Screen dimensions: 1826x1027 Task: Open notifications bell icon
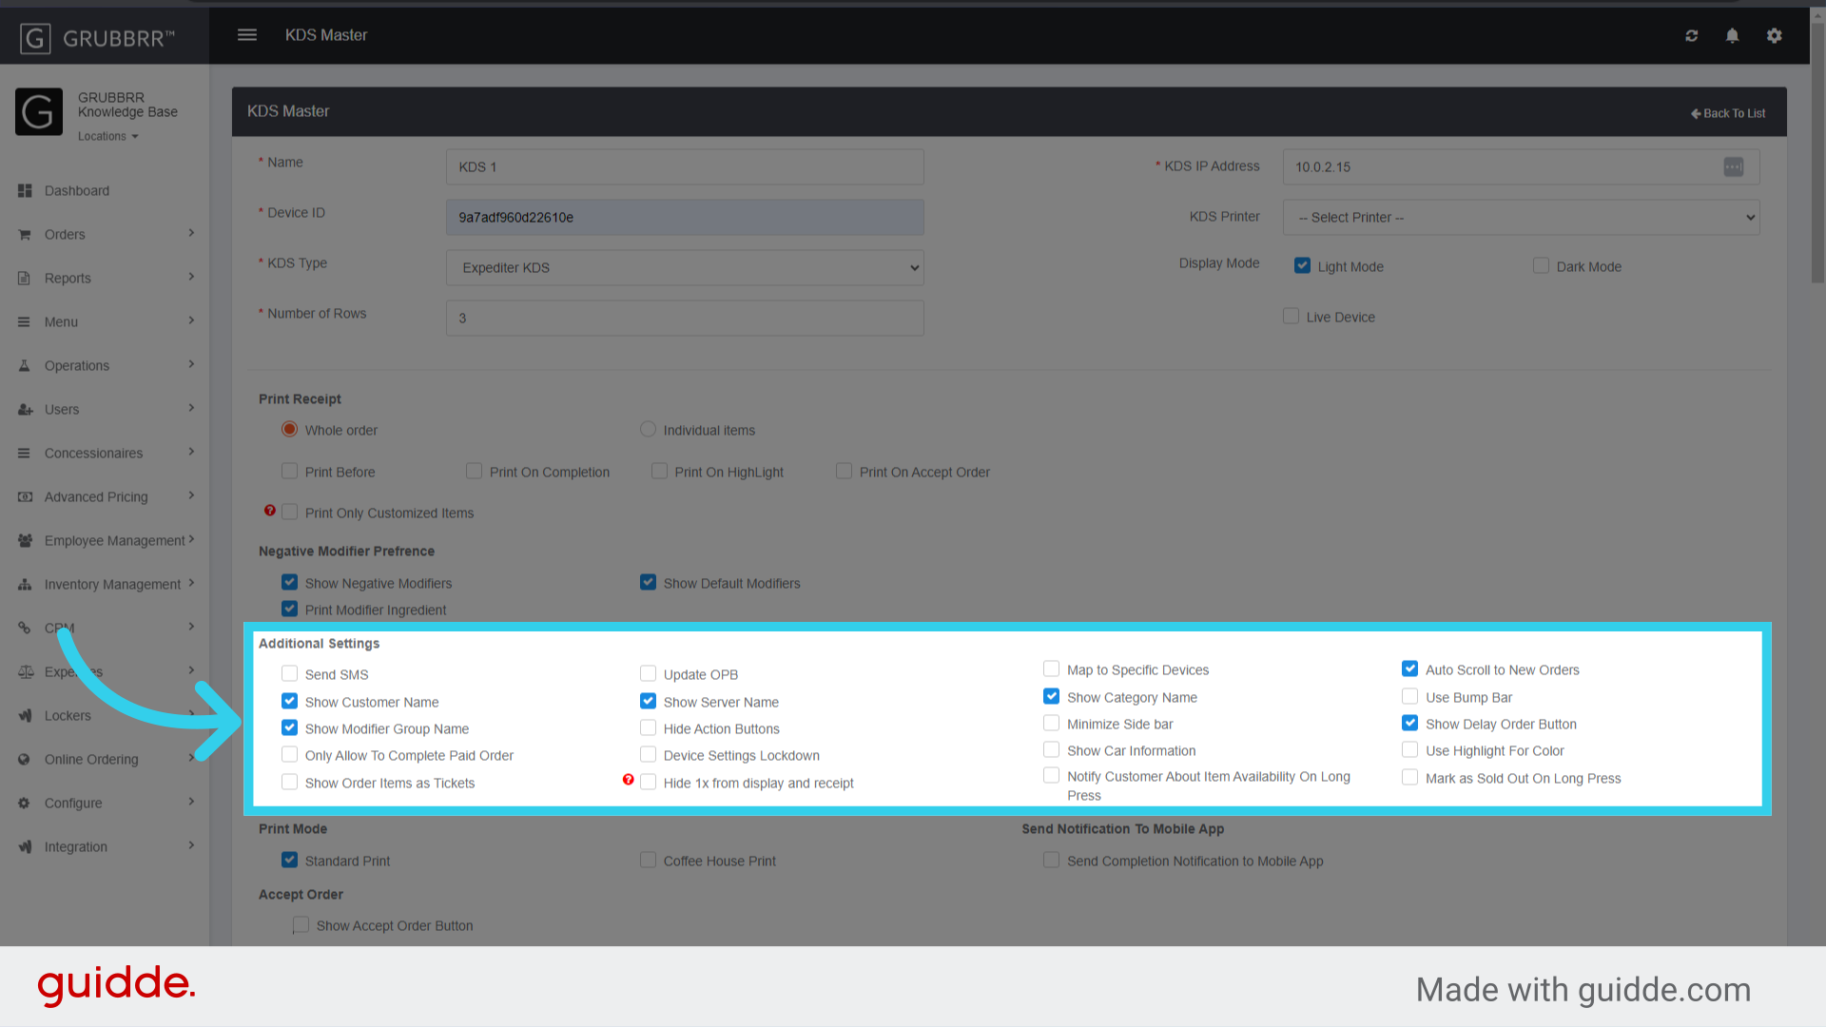[x=1733, y=36]
